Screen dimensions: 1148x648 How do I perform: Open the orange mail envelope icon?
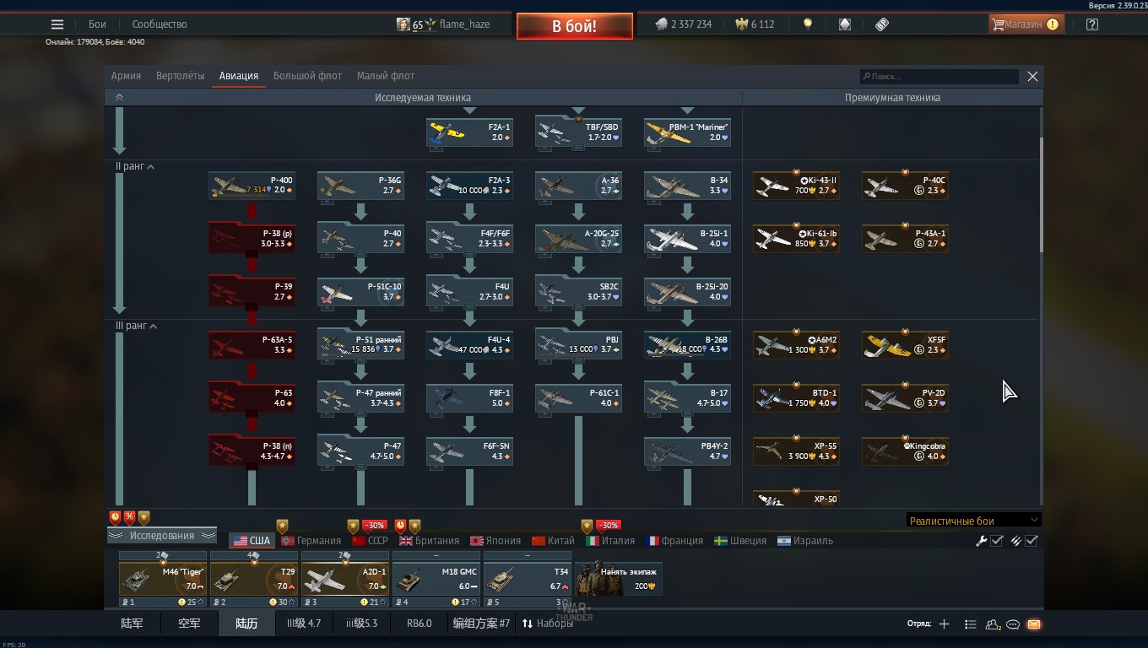1034,624
